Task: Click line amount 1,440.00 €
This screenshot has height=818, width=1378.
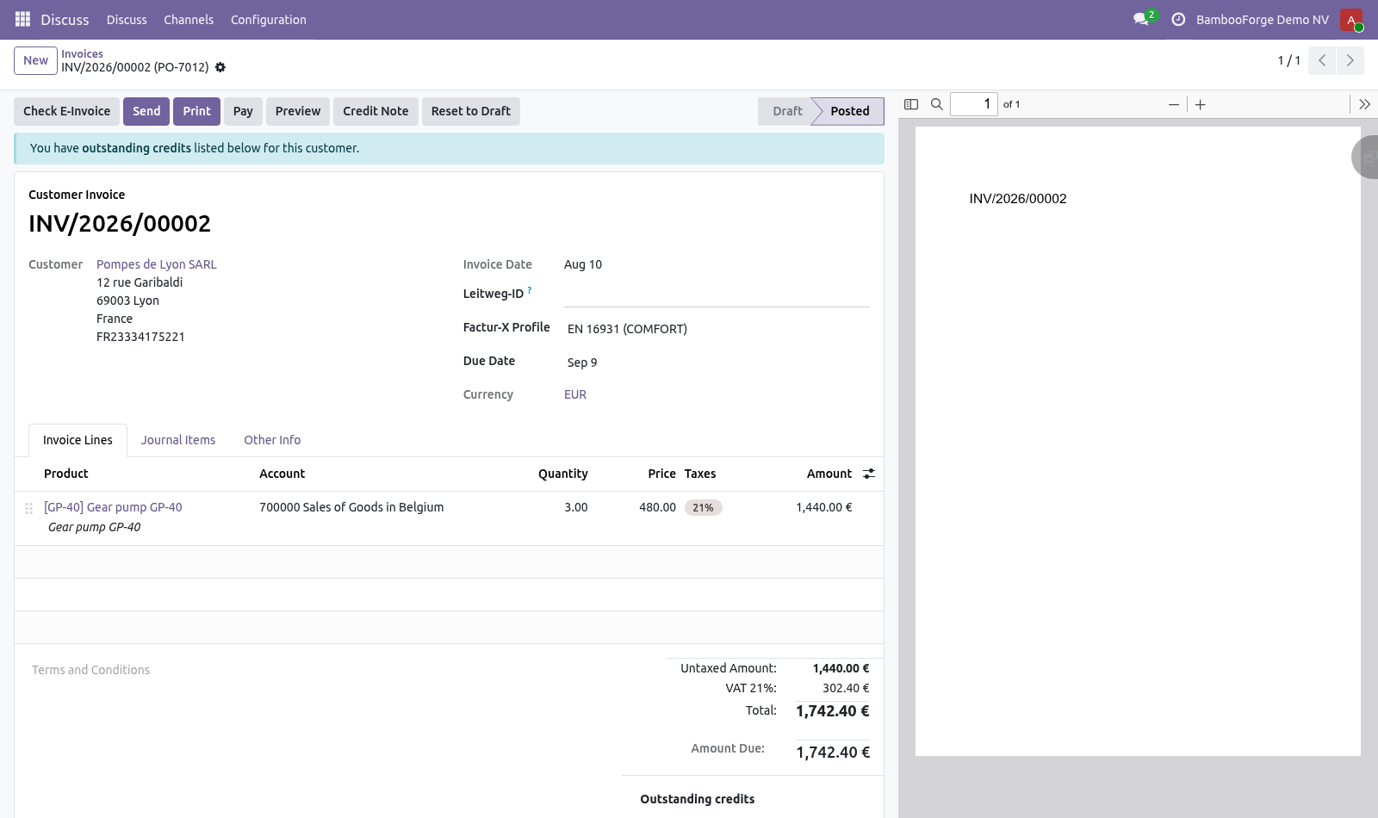Action: pyautogui.click(x=824, y=507)
